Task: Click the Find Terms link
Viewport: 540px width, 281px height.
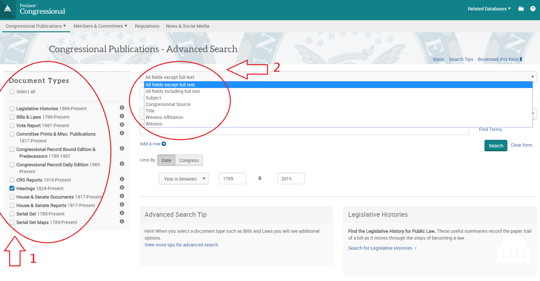Action: point(490,129)
